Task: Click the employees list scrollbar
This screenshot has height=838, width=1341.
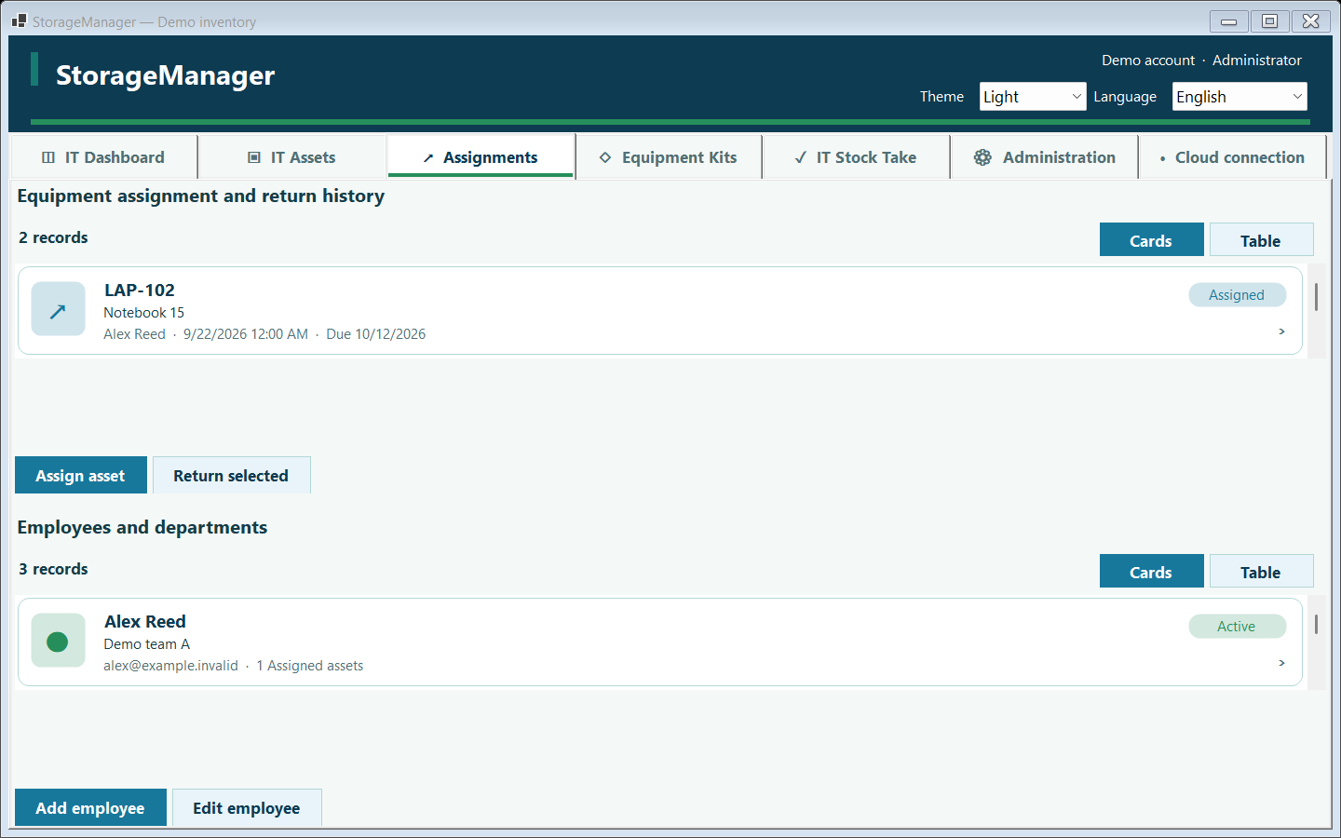Action: click(x=1316, y=624)
